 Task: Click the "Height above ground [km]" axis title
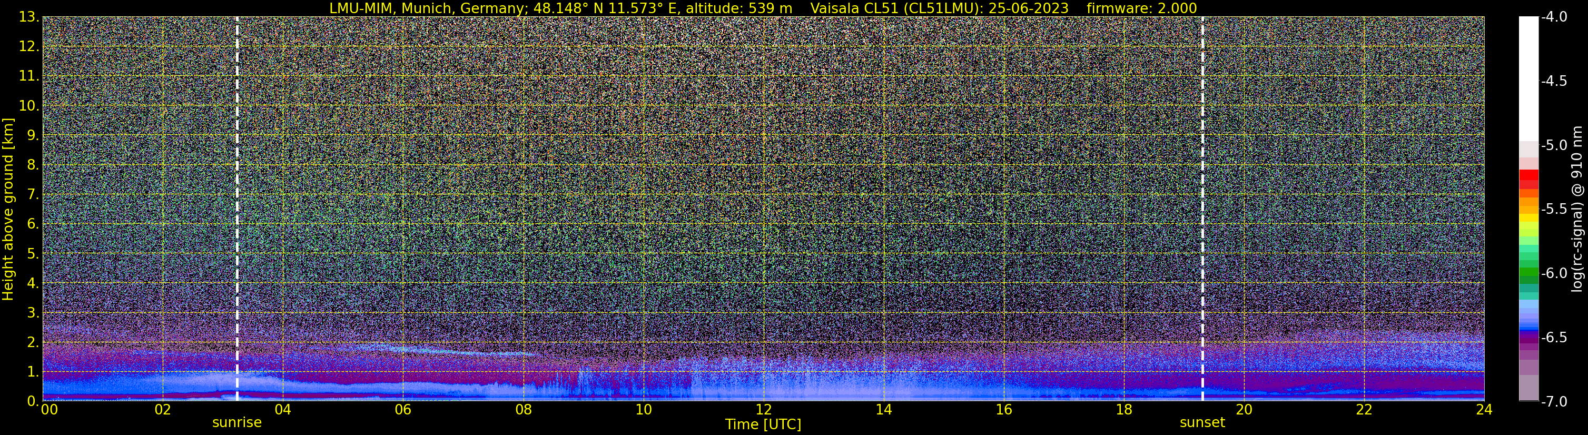point(8,209)
